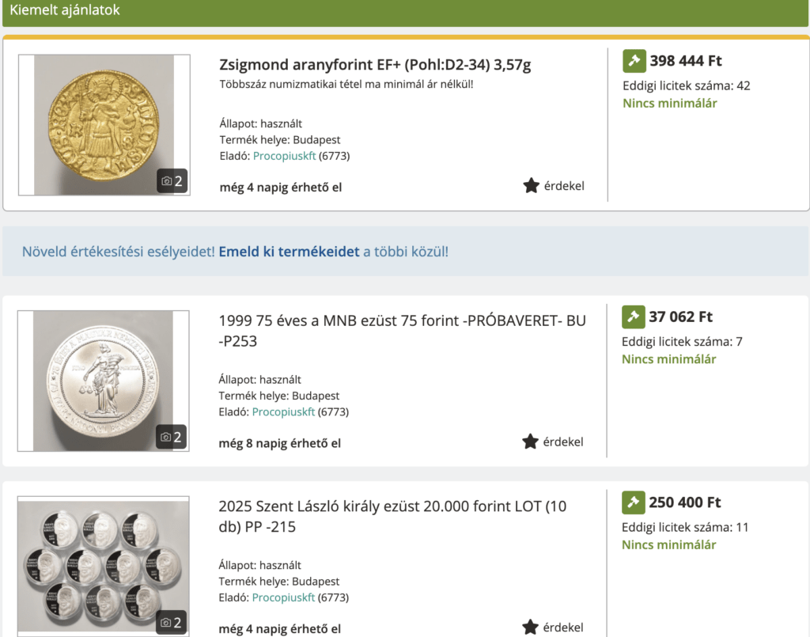Viewport: 810px width, 637px height.
Task: Open Procopiuskft seller link on Szent László listing
Action: [283, 597]
